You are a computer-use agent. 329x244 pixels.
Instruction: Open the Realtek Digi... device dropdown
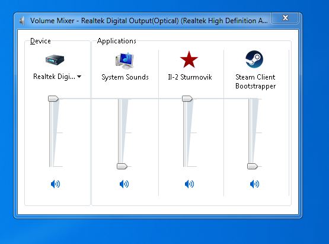pos(57,77)
